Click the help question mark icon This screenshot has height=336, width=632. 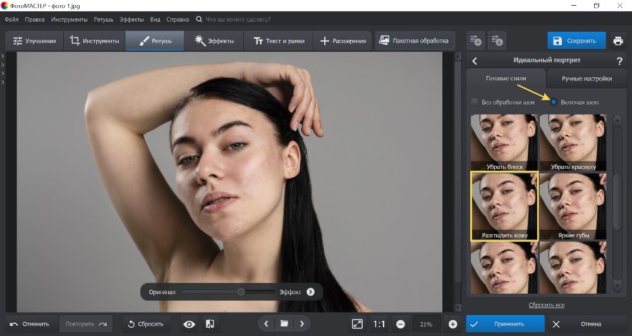(x=619, y=61)
